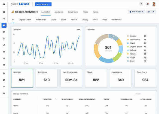The image size is (159, 114).
Task: Sort by the TOTAL USERS column header
Action: click(x=67, y=99)
